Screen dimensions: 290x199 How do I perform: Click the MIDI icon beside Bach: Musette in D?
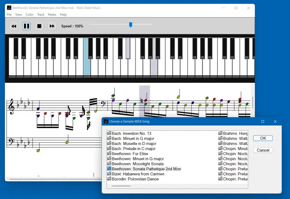coord(109,143)
